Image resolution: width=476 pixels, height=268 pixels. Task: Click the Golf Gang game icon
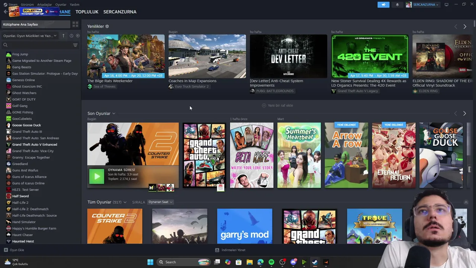coord(9,106)
